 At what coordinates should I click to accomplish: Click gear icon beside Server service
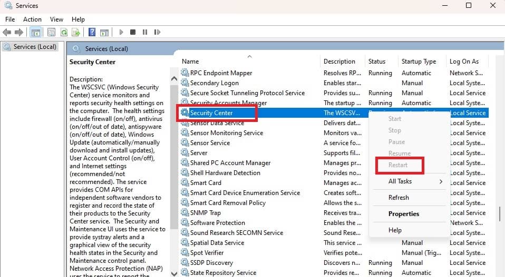pyautogui.click(x=185, y=152)
